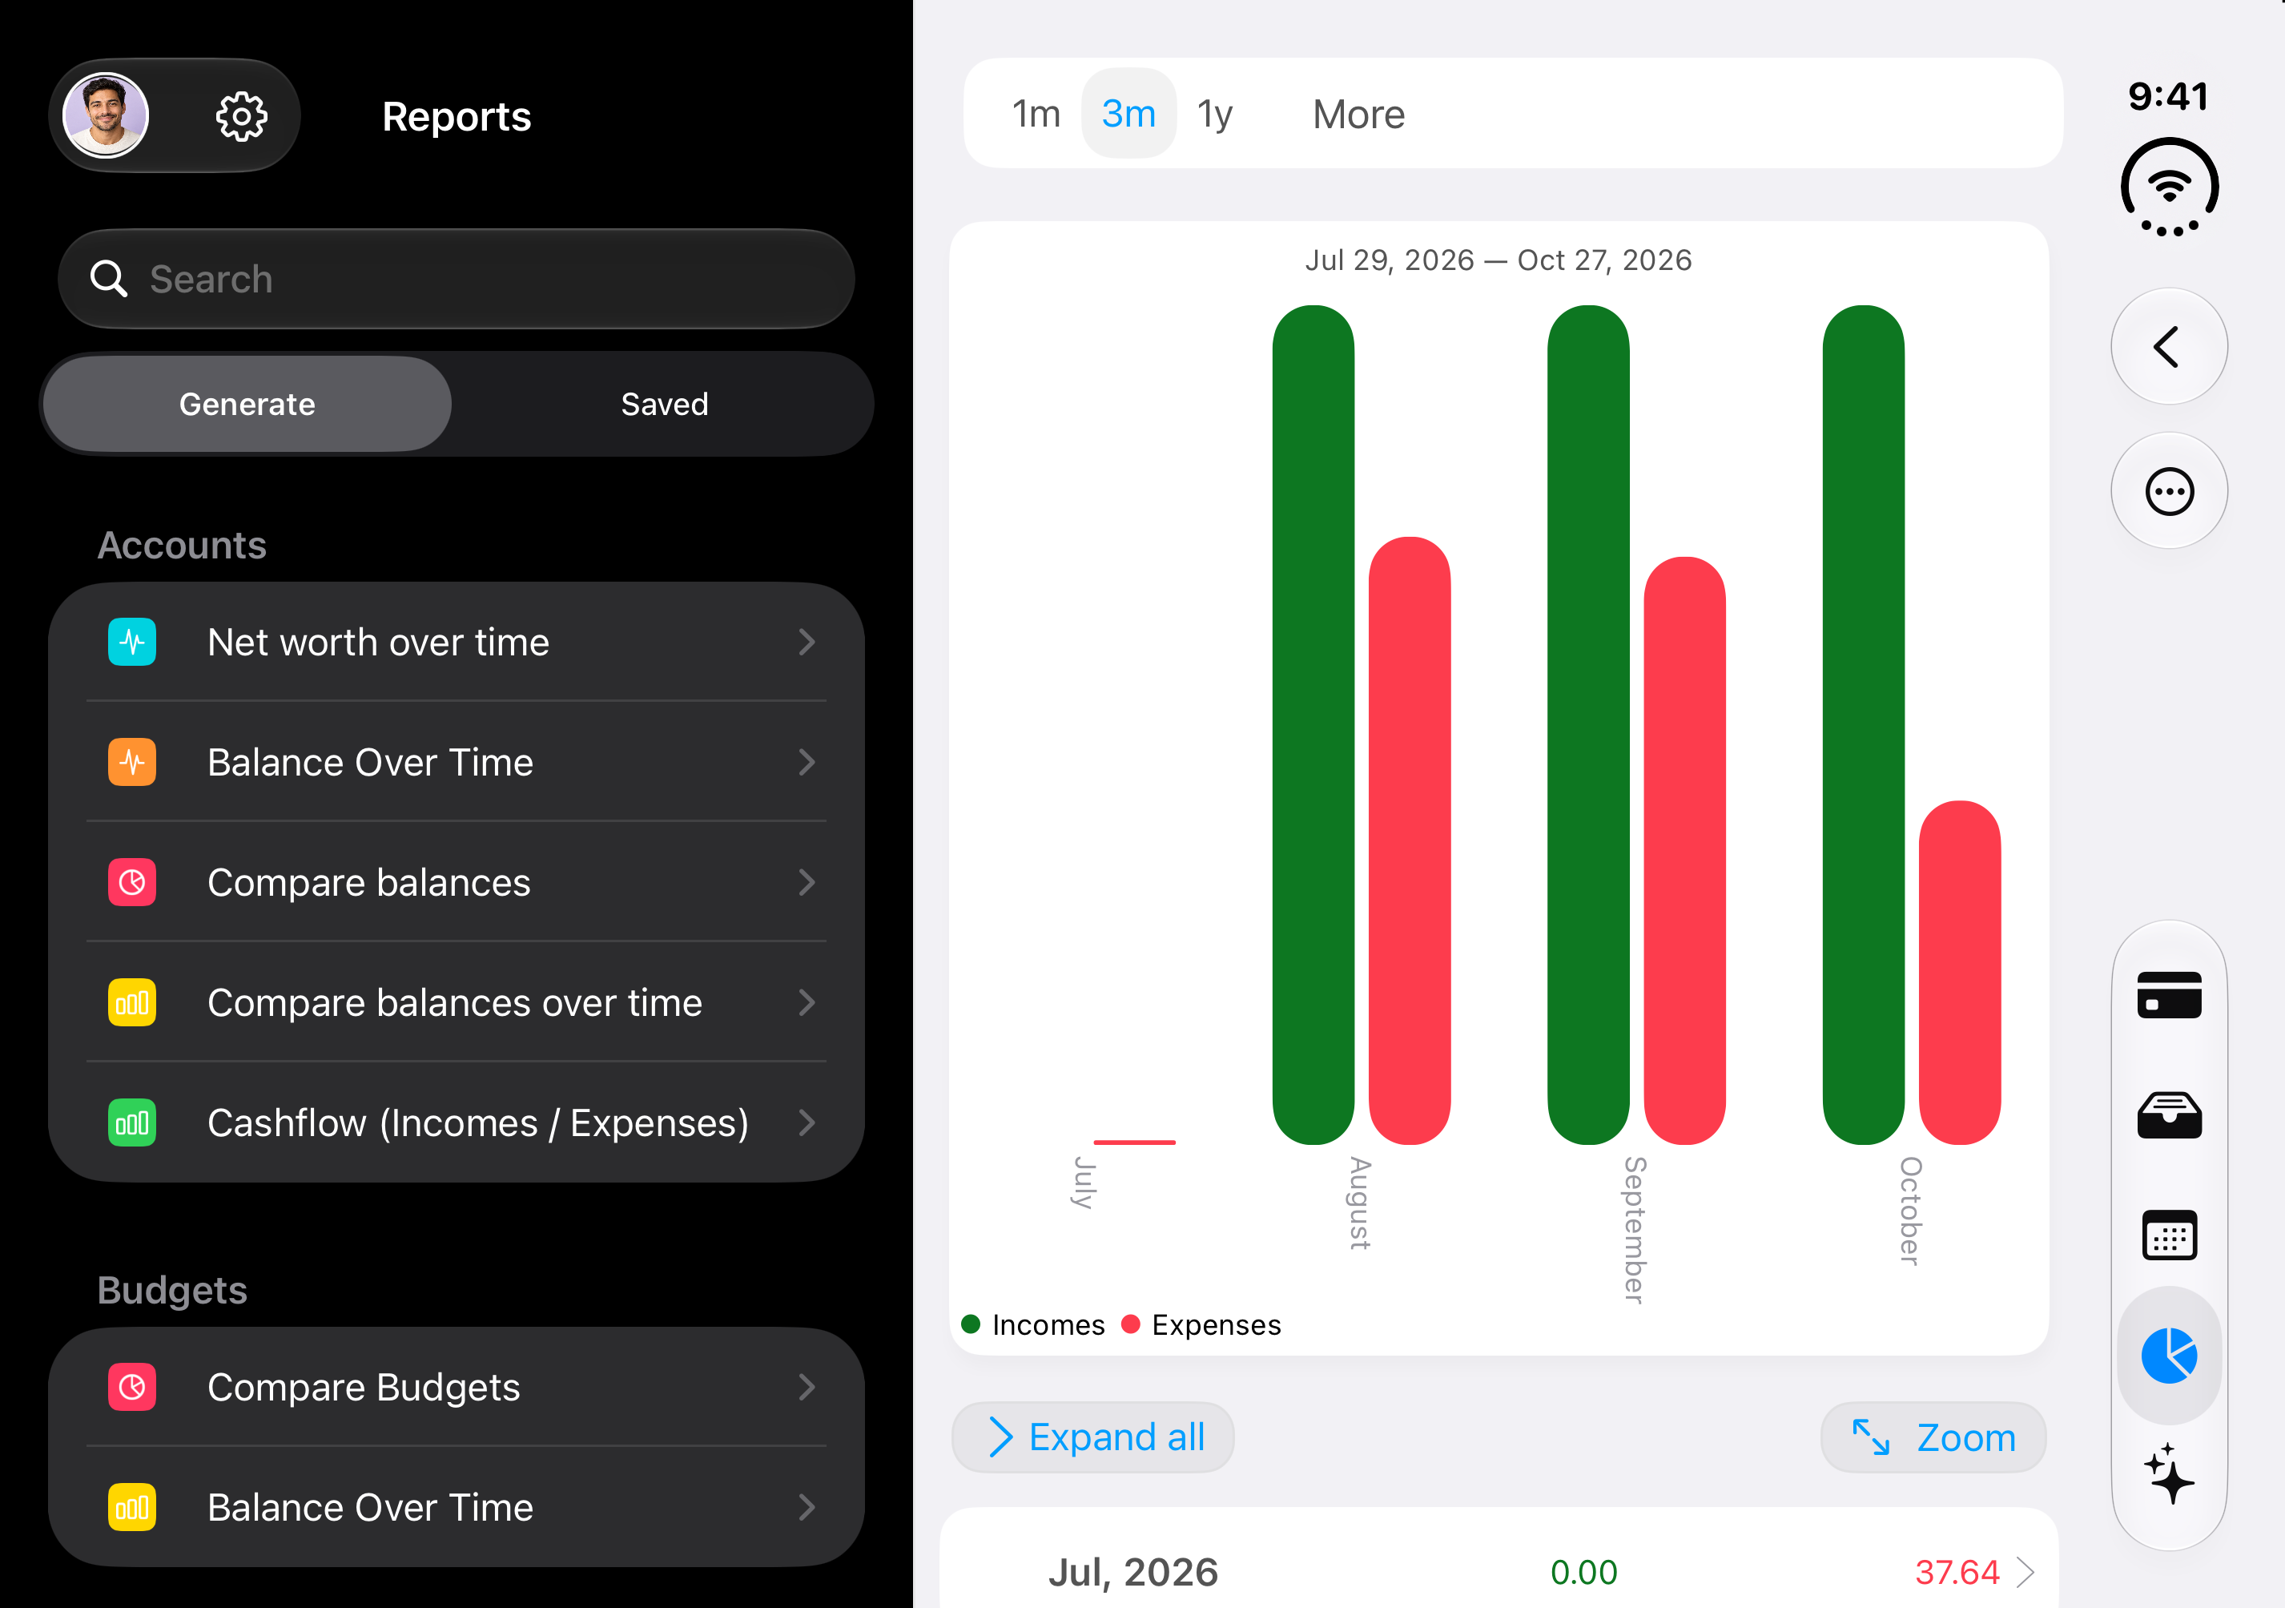The width and height of the screenshot is (2285, 1608).
Task: Click the Wi-Fi status indicator
Action: pos(2169,187)
